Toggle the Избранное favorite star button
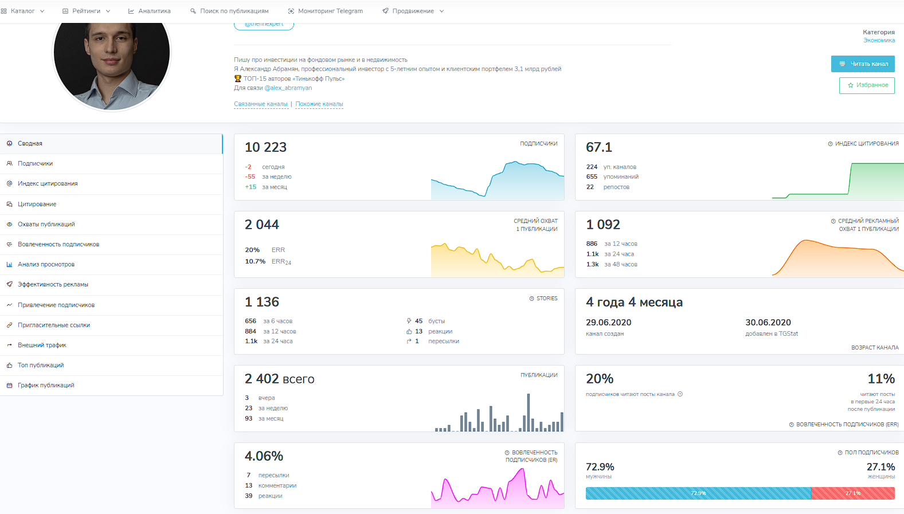Viewport: 904px width, 514px height. 867,85
